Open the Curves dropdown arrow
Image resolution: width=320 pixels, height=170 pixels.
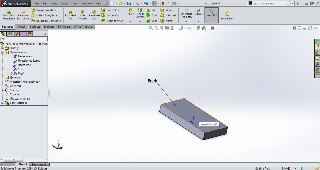point(198,21)
